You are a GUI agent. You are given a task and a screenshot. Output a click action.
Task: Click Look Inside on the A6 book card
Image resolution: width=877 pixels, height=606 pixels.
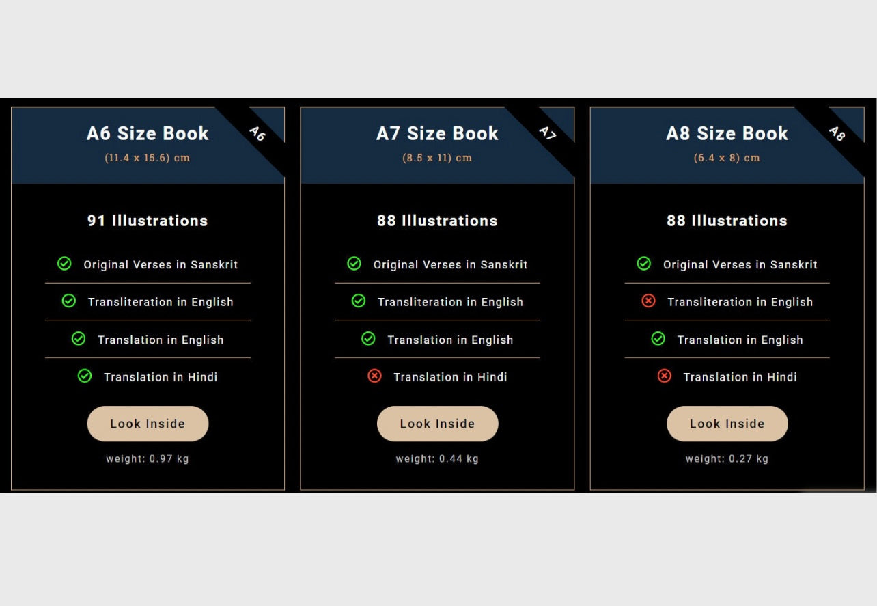point(148,424)
